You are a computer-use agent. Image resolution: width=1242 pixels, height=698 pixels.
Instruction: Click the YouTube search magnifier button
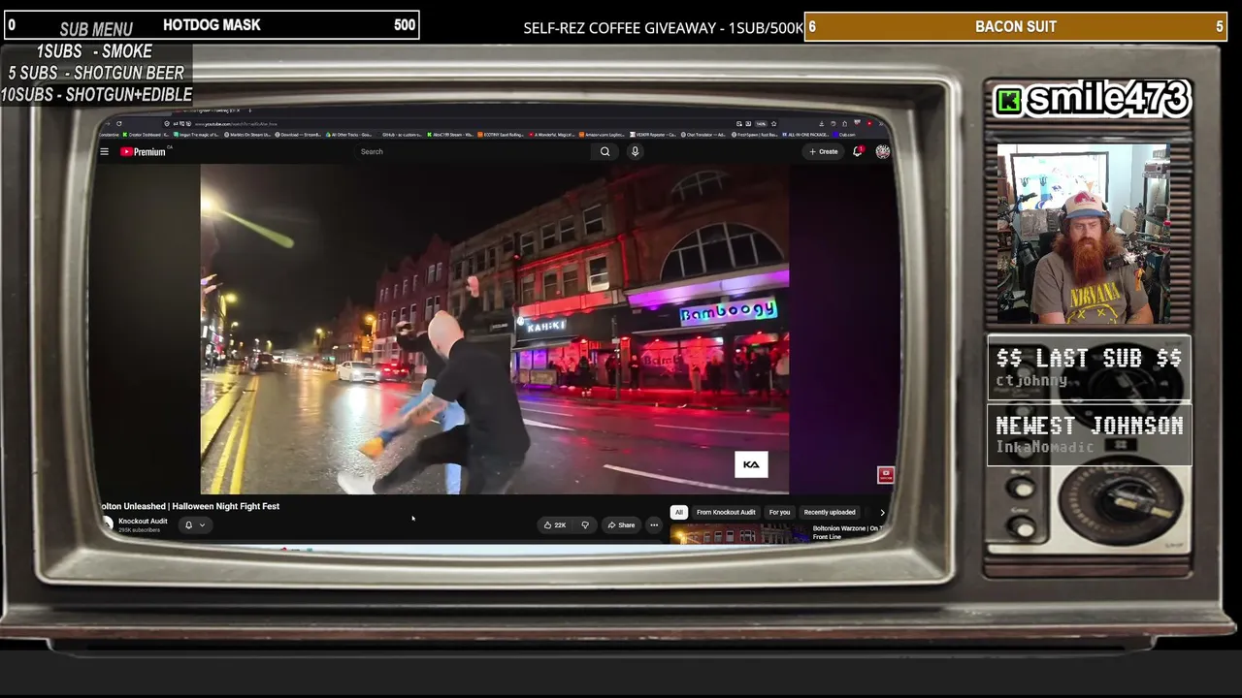[x=605, y=151]
